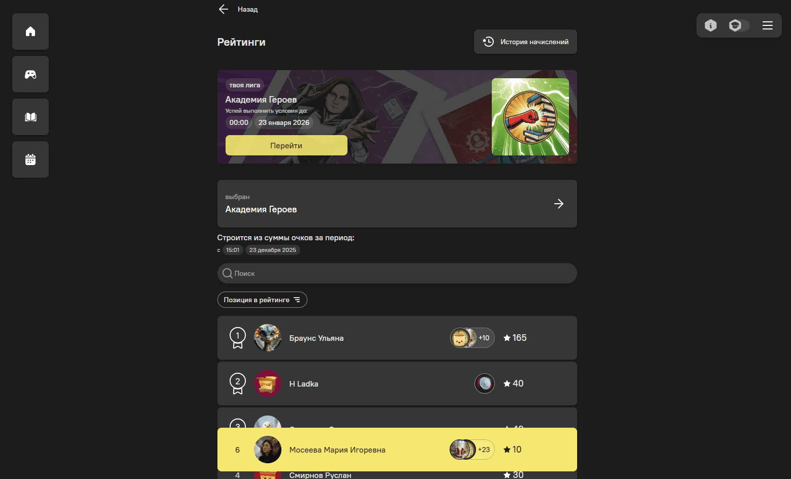Expand the selected league Академия Героев selector

tap(397, 204)
